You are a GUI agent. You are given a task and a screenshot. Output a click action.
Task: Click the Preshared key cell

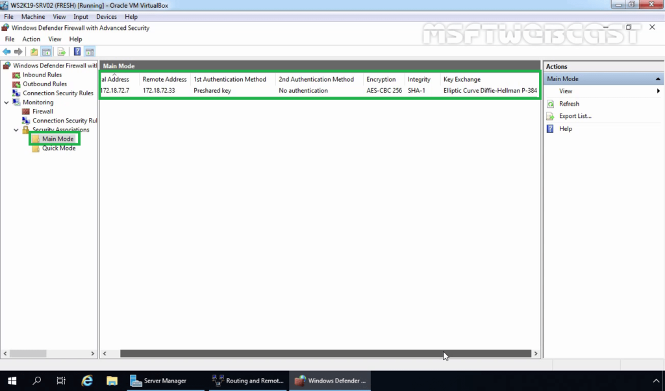click(x=212, y=91)
